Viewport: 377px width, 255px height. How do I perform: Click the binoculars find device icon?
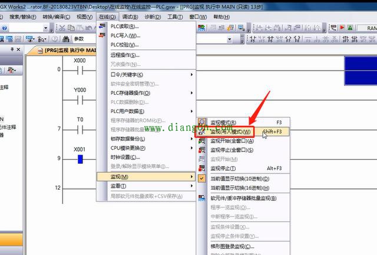point(65,39)
